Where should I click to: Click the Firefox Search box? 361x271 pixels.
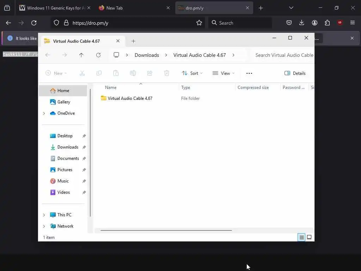pyautogui.click(x=240, y=23)
